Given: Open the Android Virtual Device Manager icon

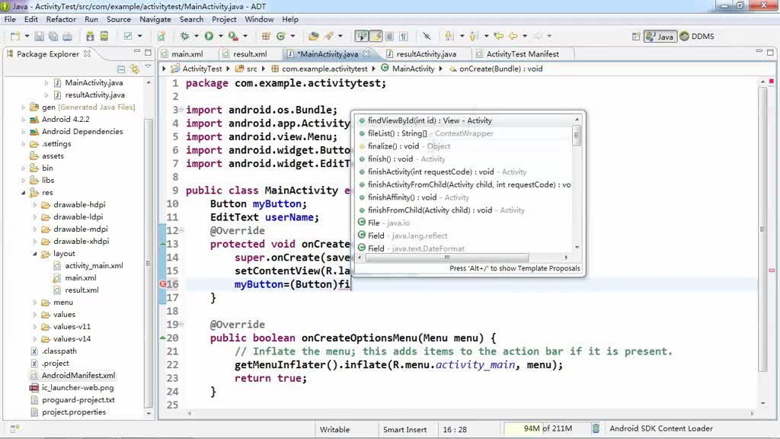Looking at the screenshot, I should (104, 37).
